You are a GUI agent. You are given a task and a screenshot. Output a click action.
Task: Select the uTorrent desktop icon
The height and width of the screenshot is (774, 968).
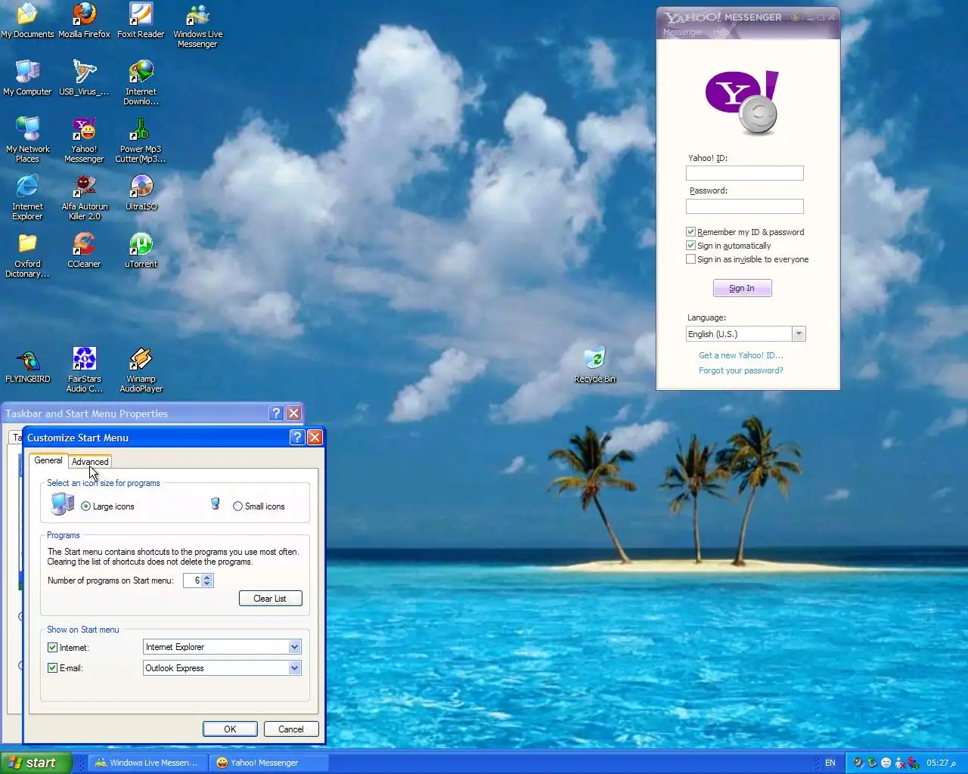pos(141,251)
